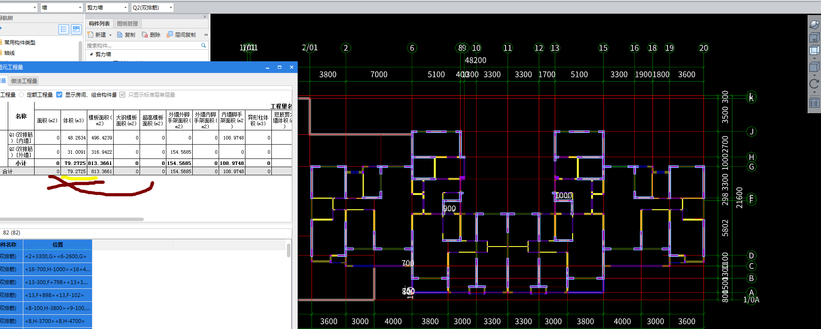Viewport: 821px width, 329px height.
Task: Click the navigation tree vertical scrollbar
Action: [x=80, y=51]
